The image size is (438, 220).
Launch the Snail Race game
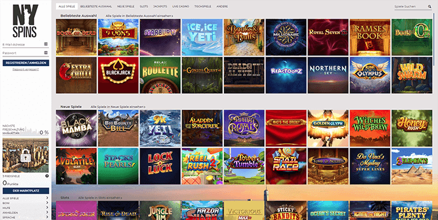pos(286,166)
